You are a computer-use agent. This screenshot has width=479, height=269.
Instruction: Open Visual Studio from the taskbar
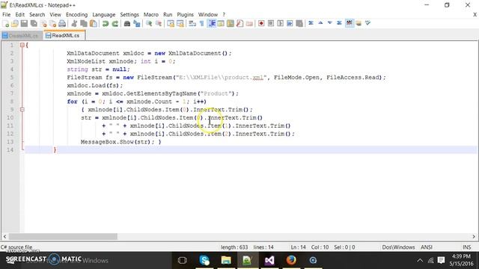pyautogui.click(x=269, y=260)
